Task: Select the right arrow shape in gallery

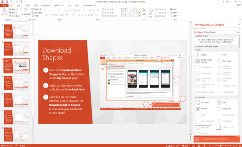Action: point(134,12)
